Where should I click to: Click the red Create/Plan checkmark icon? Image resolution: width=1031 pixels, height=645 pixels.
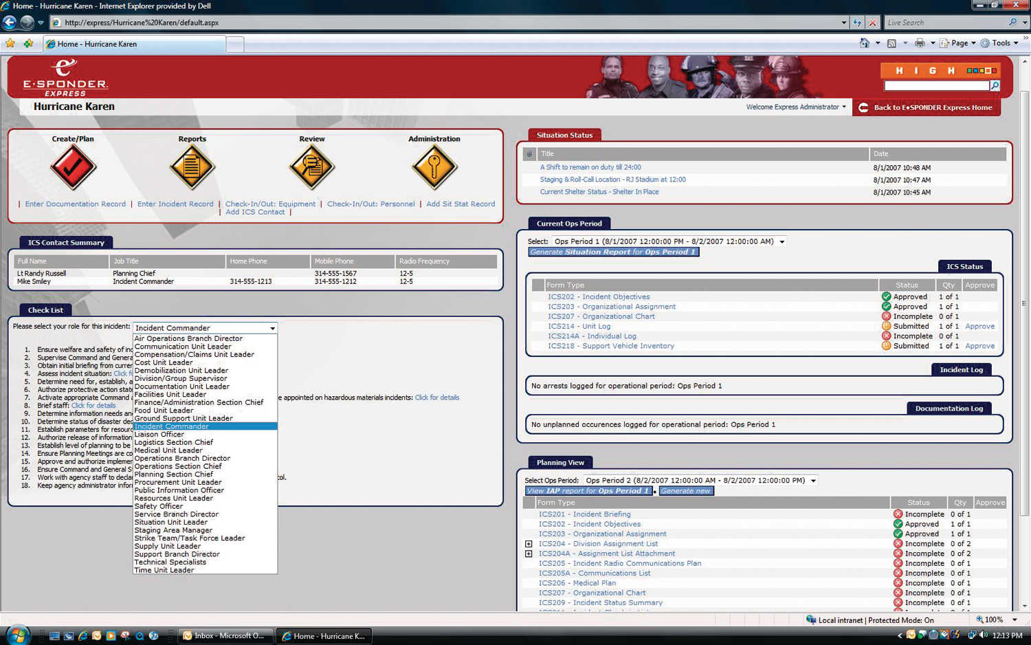(x=73, y=167)
